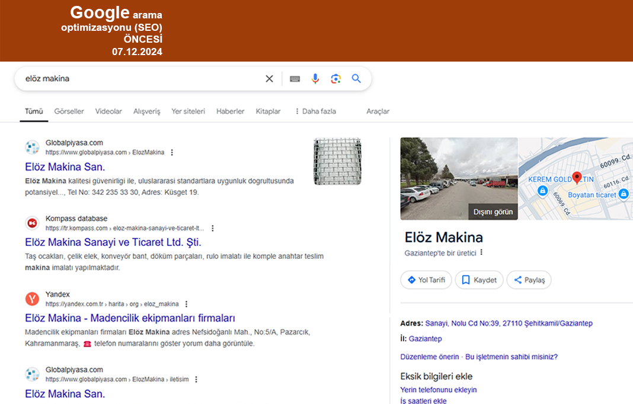Screen dimensions: 633x404
Task: Click the Boyatan ticaret marker icon
Action: [624, 194]
